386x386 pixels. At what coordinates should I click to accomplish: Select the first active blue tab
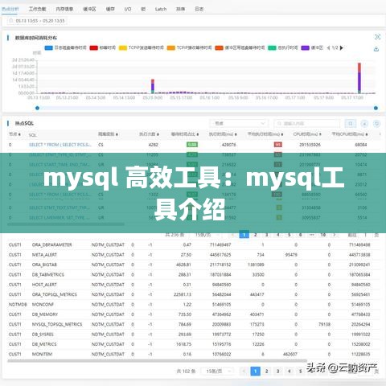pos(10,9)
